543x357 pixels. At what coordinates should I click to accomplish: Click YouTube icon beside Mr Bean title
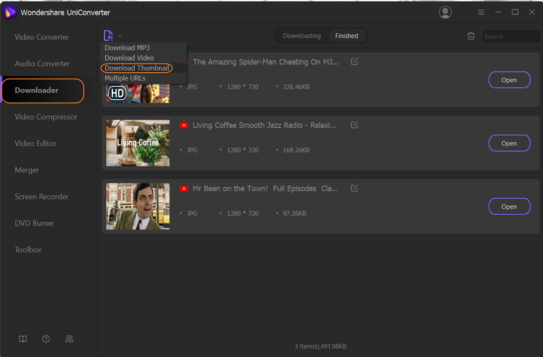[184, 188]
